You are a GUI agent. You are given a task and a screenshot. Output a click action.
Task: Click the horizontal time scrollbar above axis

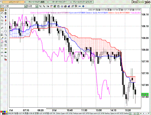94,109
